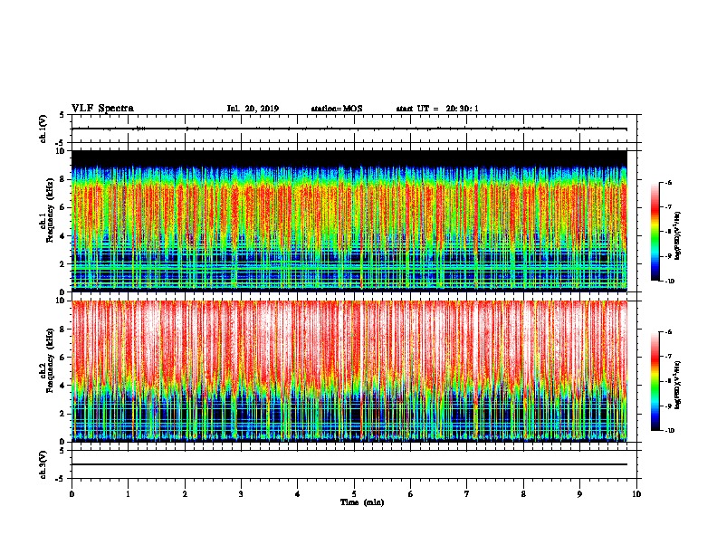
Task: Click the "VLF Spectra" plot title
Action: (102, 109)
